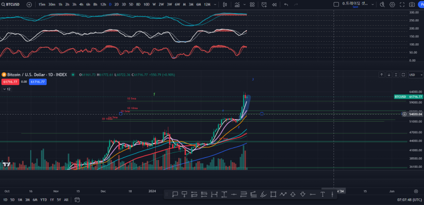Select the Date Range measure tool

pyautogui.click(x=214, y=194)
